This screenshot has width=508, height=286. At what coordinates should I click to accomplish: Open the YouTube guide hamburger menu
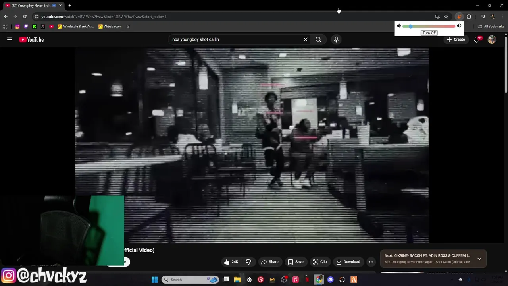coord(10,39)
